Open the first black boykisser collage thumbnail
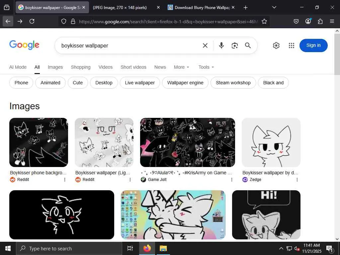 click(39, 142)
